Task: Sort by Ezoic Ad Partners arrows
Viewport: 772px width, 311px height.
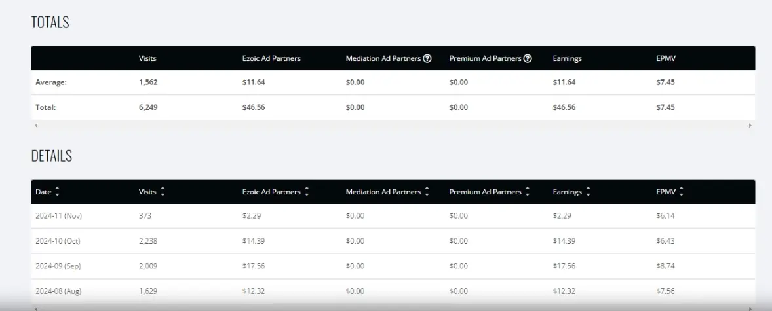Action: (307, 192)
